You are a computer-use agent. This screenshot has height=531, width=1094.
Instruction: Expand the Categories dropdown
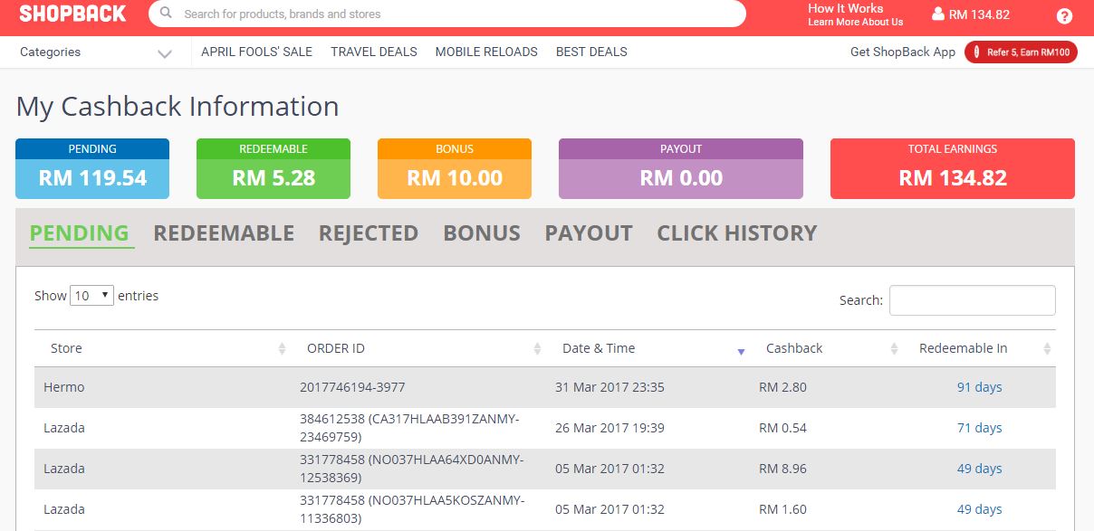pyautogui.click(x=95, y=52)
